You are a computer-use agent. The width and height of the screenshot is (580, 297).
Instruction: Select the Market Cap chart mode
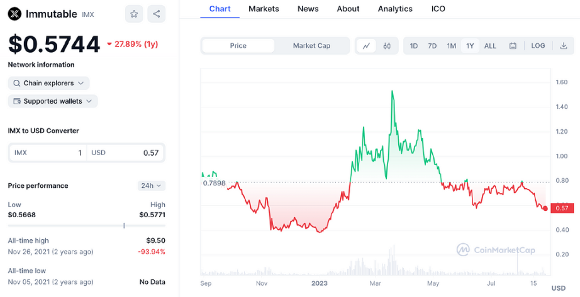coord(311,46)
